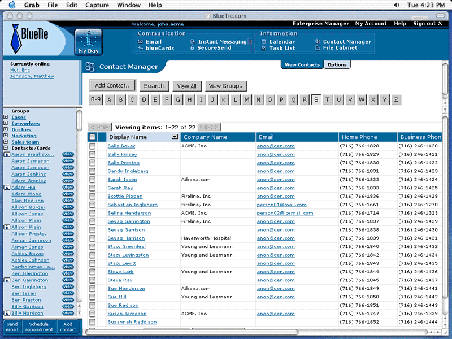Click the view badge for Adam Wong
452x339 pixels.
[x=68, y=194]
